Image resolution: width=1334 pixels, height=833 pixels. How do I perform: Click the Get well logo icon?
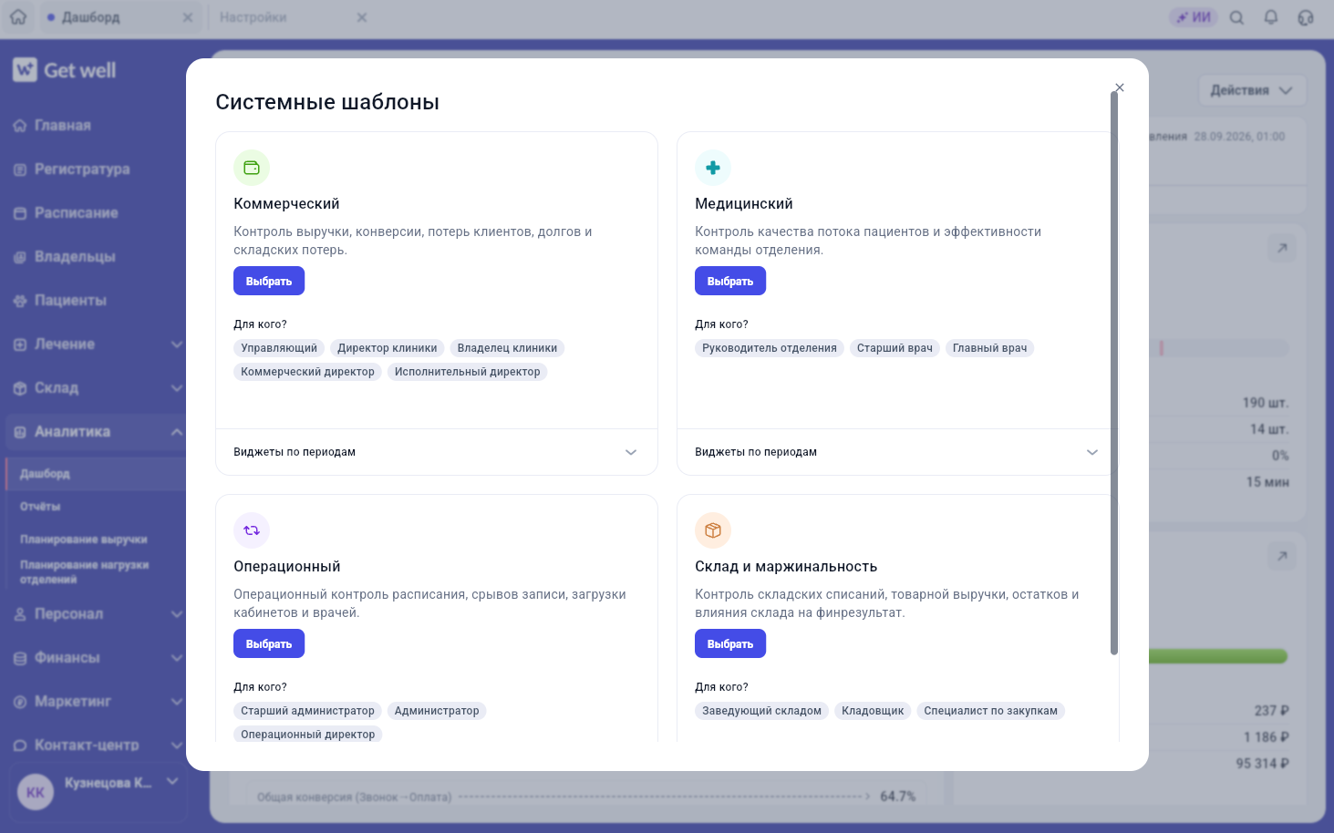point(25,70)
